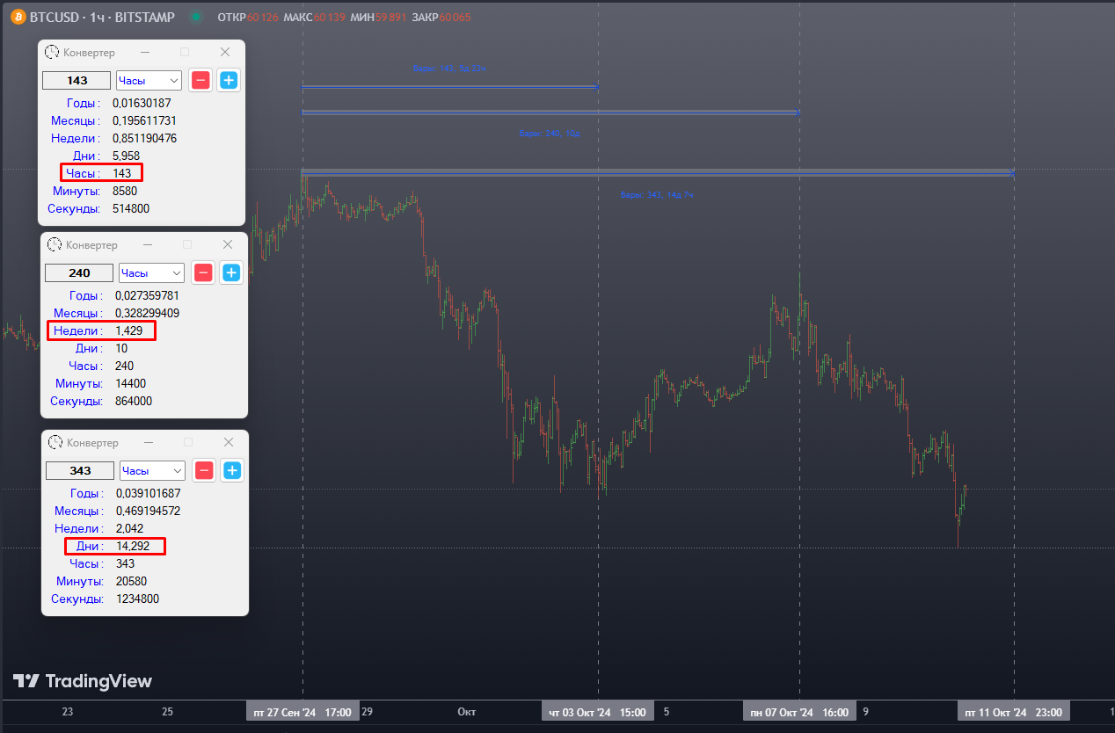Click the Месяцы value 0,469194572
1115x733 pixels.
tap(148, 511)
